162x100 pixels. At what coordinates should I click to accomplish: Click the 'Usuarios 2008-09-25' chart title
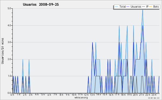pos(41,4)
